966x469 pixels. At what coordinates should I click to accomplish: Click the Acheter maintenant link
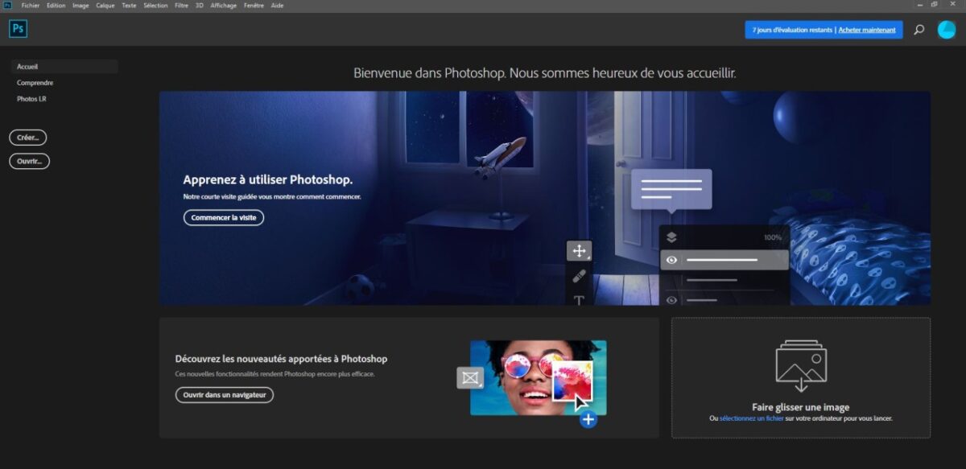click(x=867, y=30)
